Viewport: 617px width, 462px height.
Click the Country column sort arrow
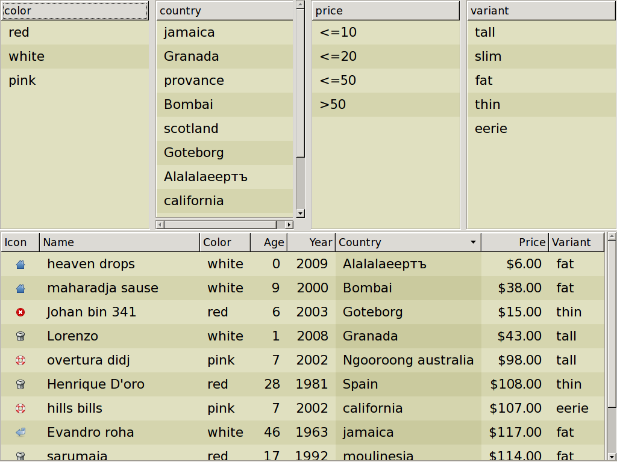pos(473,242)
